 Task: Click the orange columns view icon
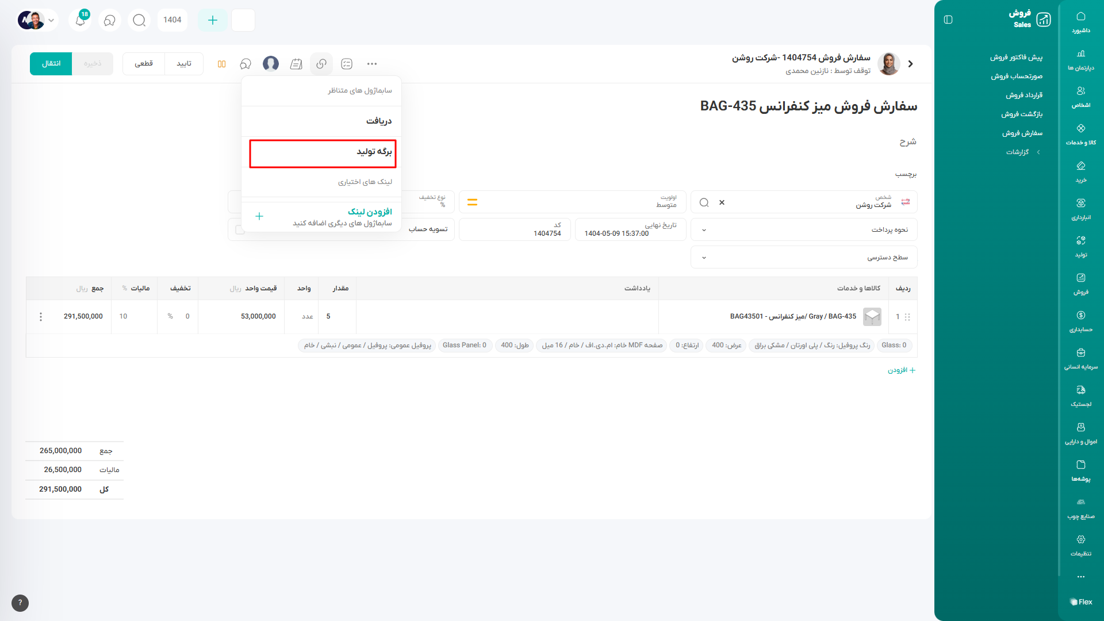(221, 64)
